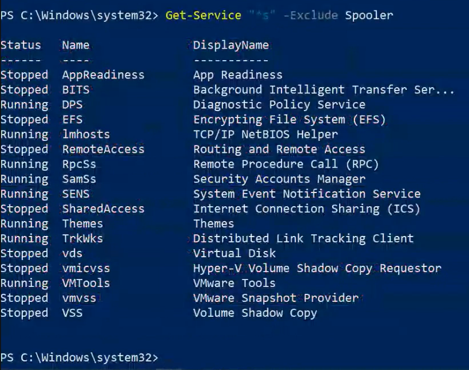Click the Security Accounts Manager display name
Viewport: 469px width, 370px height.
click(279, 179)
